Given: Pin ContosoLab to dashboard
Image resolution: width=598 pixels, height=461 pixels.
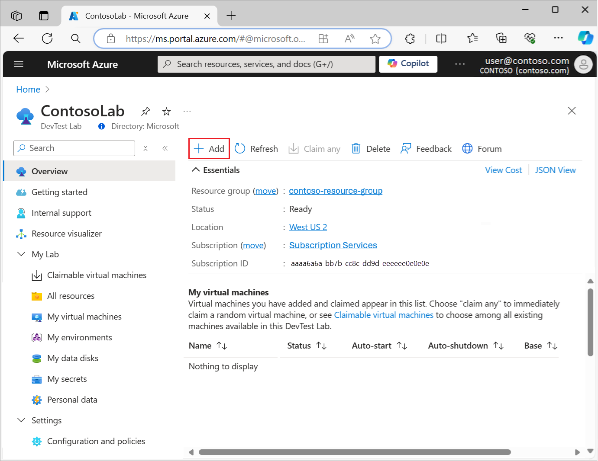Looking at the screenshot, I should (x=145, y=112).
